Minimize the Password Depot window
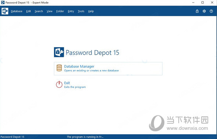 (x=193, y=3)
